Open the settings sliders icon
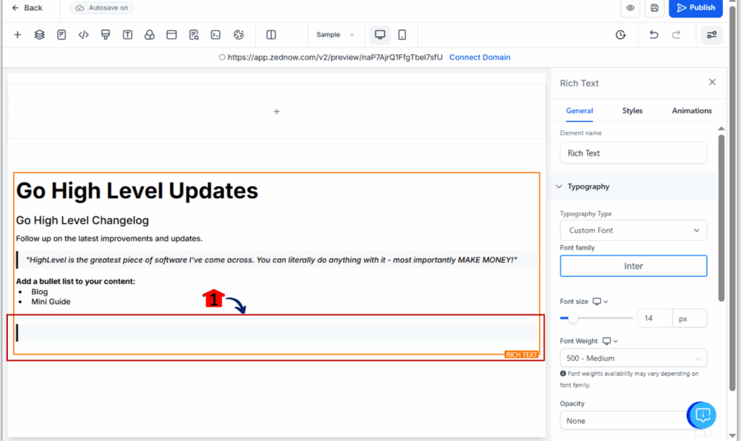Viewport: 741px width, 441px height. pyautogui.click(x=712, y=35)
